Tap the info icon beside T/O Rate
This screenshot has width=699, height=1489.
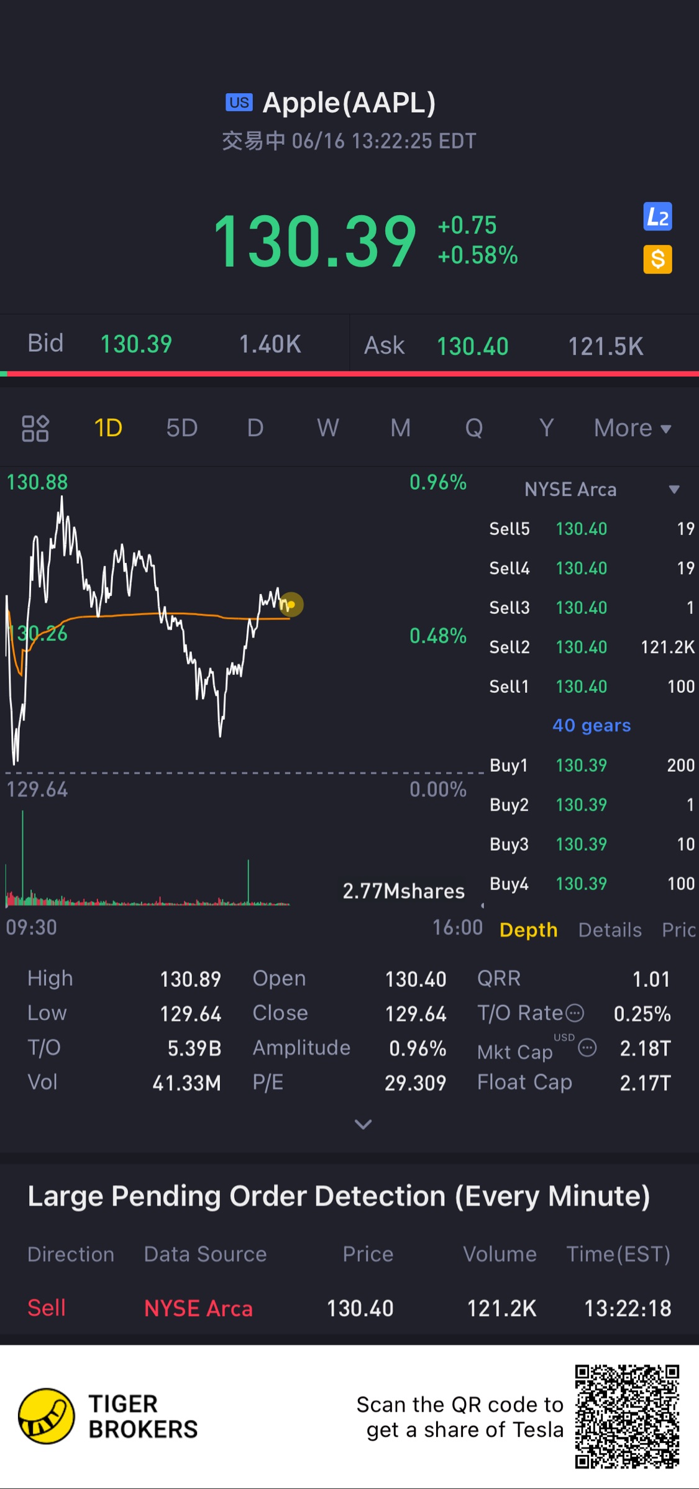coord(575,1014)
